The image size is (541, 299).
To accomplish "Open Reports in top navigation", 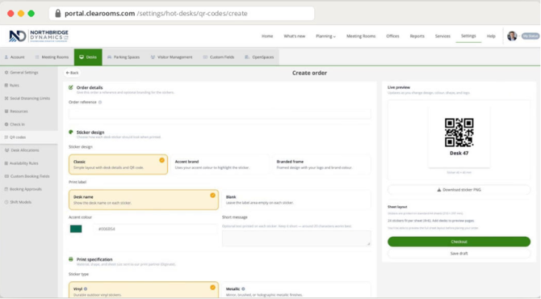I will tap(417, 36).
